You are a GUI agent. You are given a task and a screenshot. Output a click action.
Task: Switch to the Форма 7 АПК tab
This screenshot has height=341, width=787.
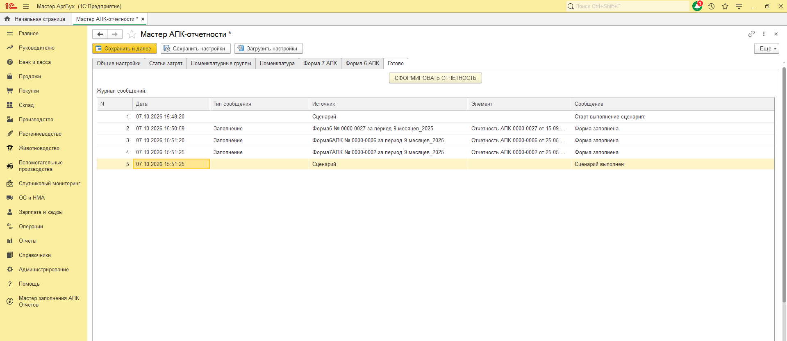[320, 64]
